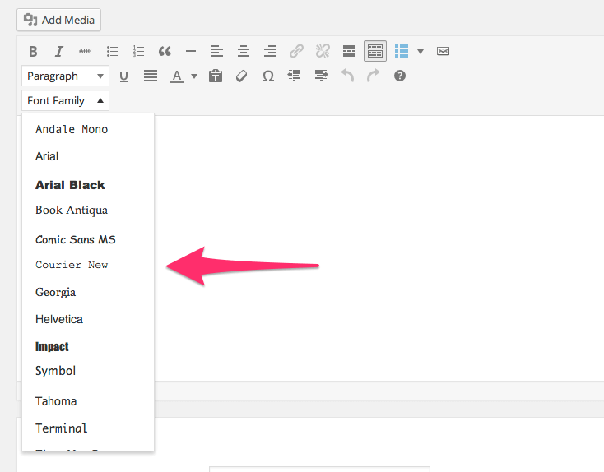The width and height of the screenshot is (604, 472).
Task: Insert a numbered list
Action: pyautogui.click(x=138, y=51)
